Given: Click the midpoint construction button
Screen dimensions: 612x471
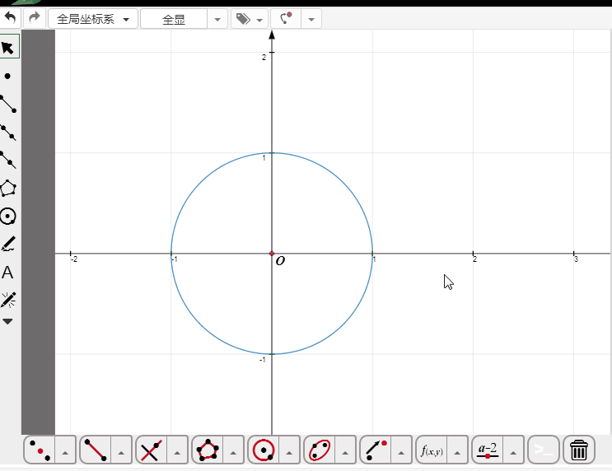Looking at the screenshot, I should [x=40, y=450].
